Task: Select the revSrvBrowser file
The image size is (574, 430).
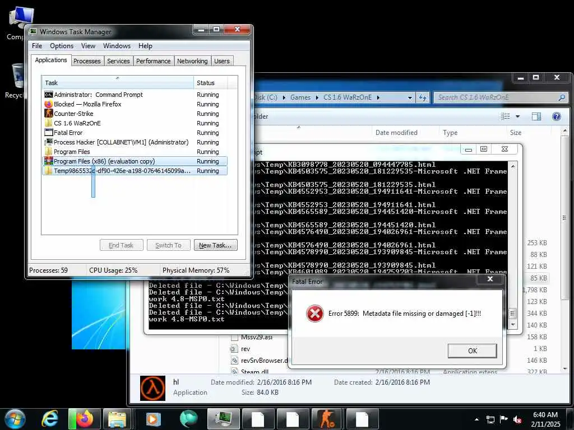Action: coord(265,361)
